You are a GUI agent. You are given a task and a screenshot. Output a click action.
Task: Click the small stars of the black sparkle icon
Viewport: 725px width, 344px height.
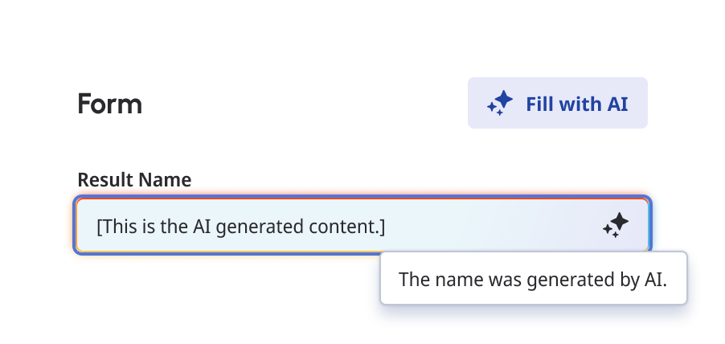(610, 231)
